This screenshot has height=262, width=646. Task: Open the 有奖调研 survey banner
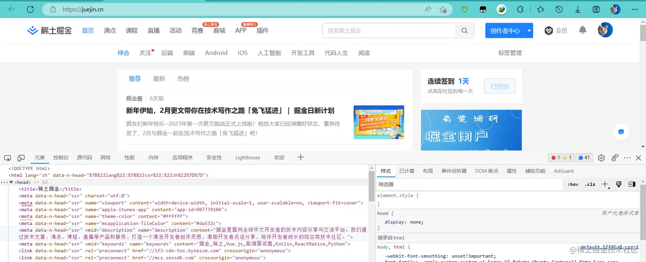click(x=471, y=130)
